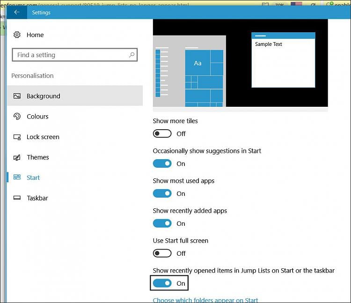Viewport: 351px width, 303px height.
Task: Enable Use Start full screen toggle
Action: pos(162,253)
